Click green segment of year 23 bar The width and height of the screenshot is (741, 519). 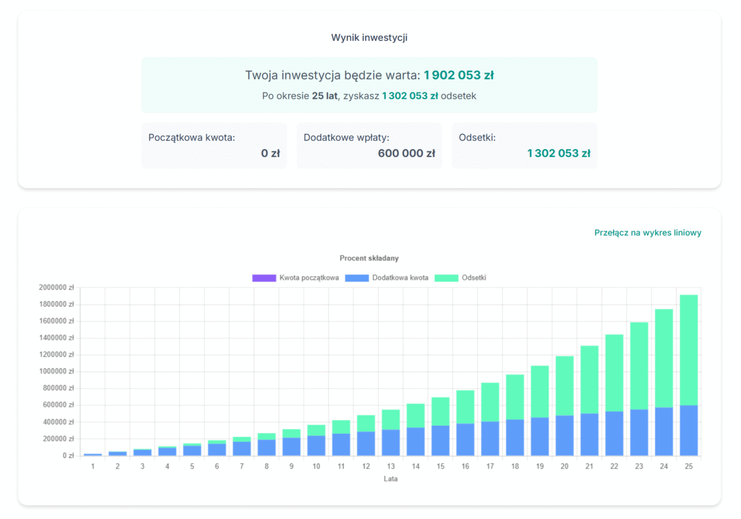[639, 366]
